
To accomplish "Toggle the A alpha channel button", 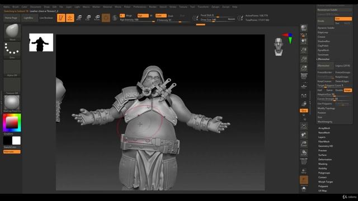I will 122,16.
